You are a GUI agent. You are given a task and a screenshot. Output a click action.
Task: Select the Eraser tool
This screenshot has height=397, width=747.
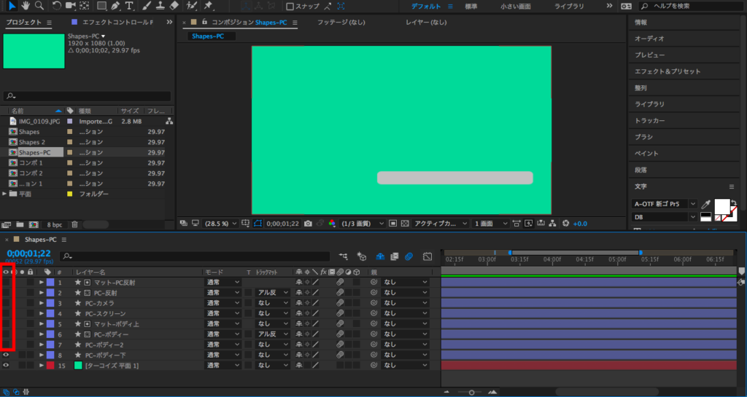[x=173, y=6]
